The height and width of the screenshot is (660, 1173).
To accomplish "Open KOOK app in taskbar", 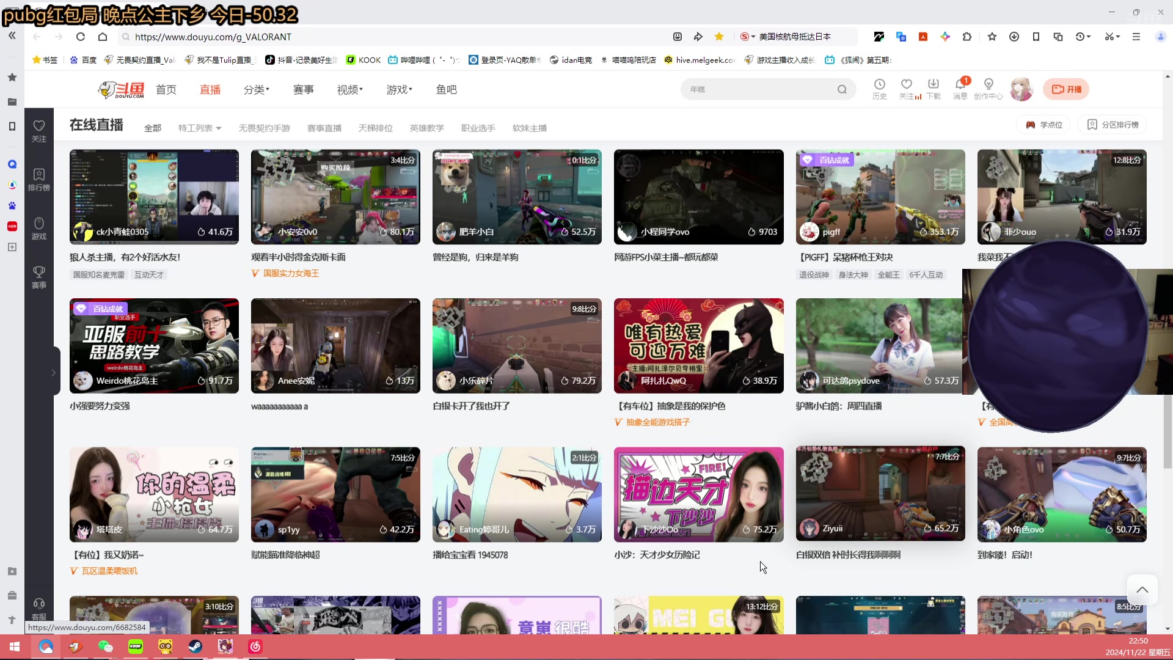I will [x=136, y=647].
